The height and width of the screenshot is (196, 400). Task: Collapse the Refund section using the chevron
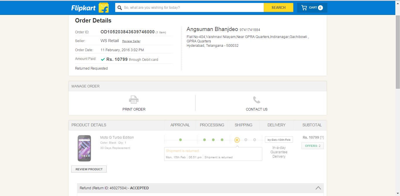click(x=318, y=188)
